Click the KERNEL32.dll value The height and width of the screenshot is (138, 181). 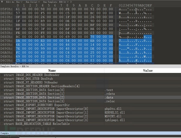pos(115,113)
